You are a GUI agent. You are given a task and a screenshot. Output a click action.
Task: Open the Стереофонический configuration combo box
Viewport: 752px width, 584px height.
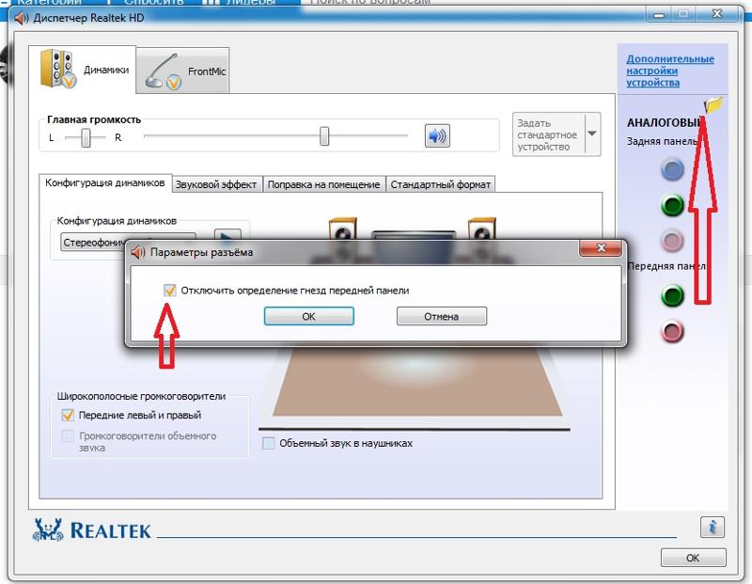pos(128,242)
